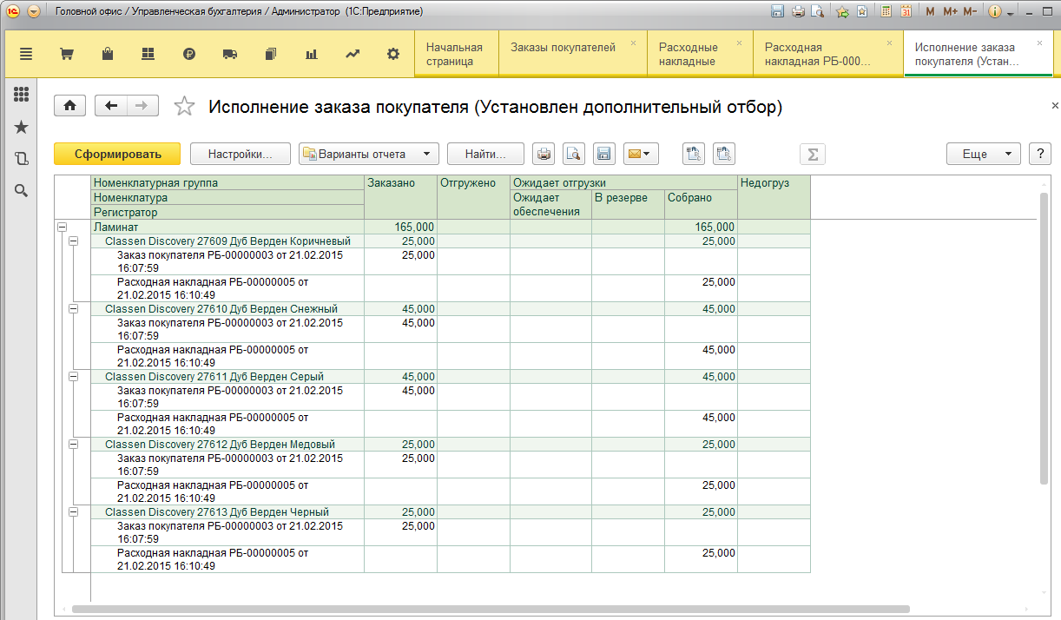Image resolution: width=1061 pixels, height=620 pixels.
Task: Collapse the Ламинат group
Action: [62, 228]
